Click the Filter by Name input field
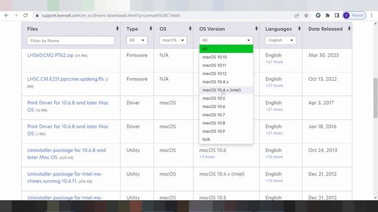The width and height of the screenshot is (378, 212). tap(71, 41)
